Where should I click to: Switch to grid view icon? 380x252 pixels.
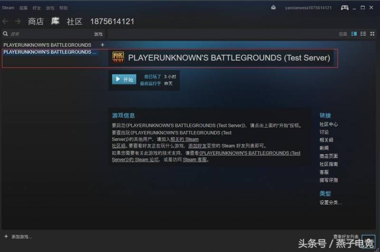pos(372,34)
